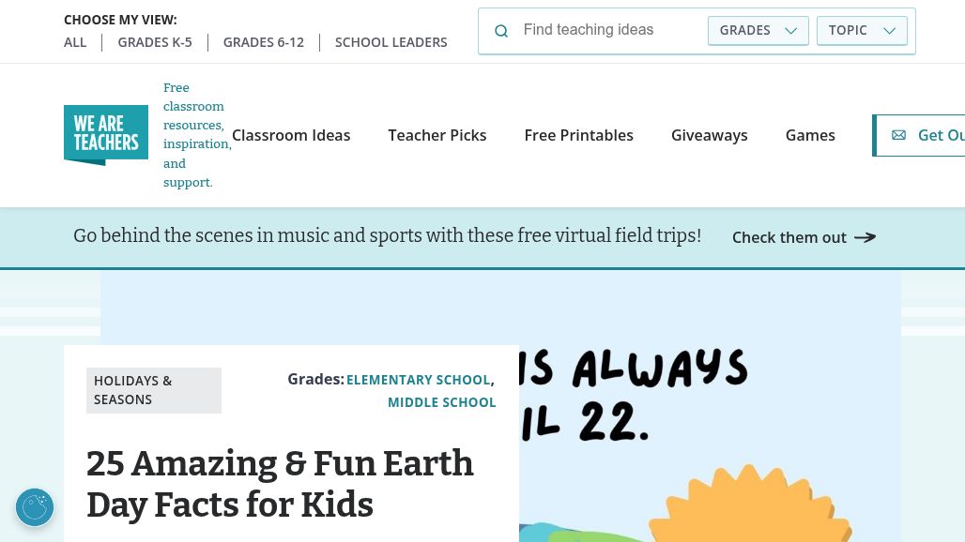The width and height of the screenshot is (965, 542).
Task: Select the GRADES 6-12 view
Action: [x=263, y=41]
